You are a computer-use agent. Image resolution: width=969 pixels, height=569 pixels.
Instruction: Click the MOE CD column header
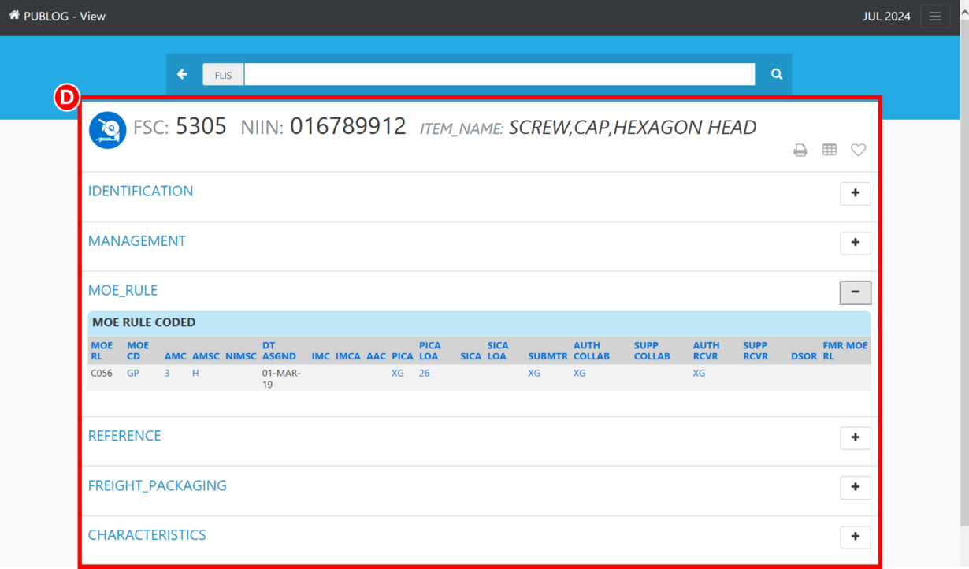point(138,351)
